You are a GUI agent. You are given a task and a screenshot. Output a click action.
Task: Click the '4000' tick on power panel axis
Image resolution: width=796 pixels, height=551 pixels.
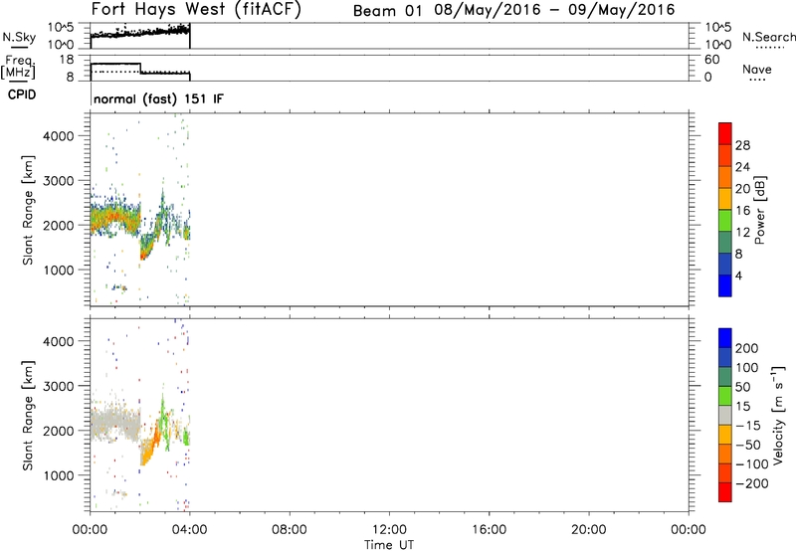59,136
